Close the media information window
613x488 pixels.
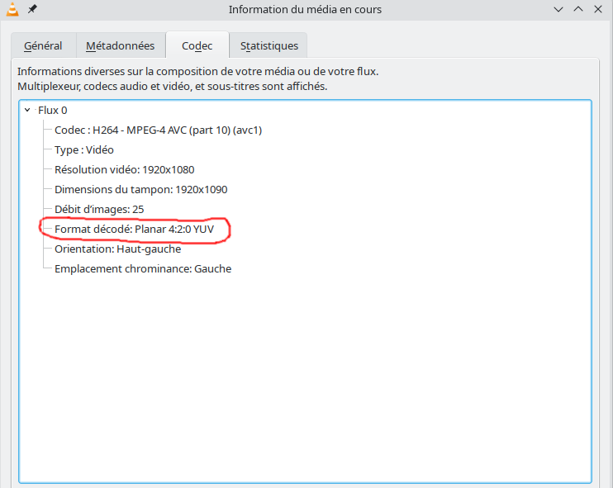tap(598, 9)
